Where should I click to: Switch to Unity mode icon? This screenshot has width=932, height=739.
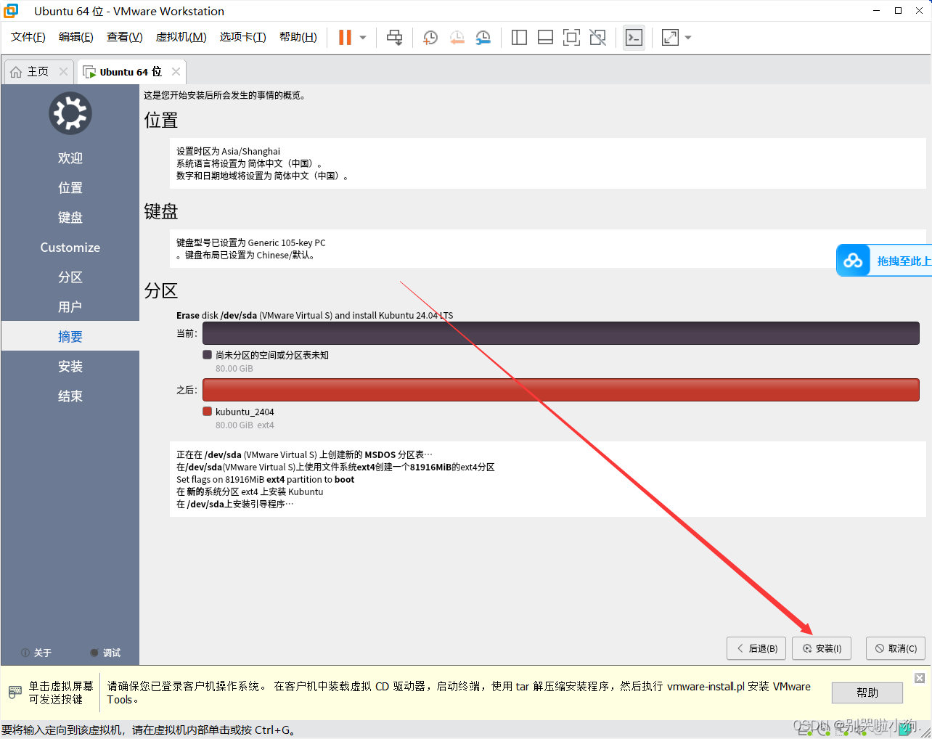[597, 38]
